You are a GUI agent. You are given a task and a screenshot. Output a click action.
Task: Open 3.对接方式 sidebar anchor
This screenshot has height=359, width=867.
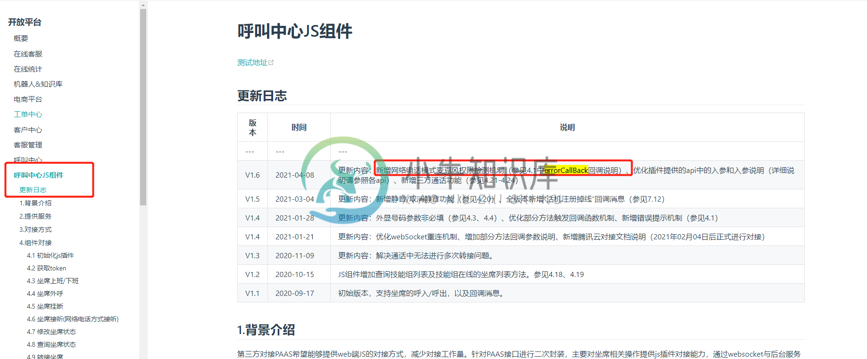35,229
